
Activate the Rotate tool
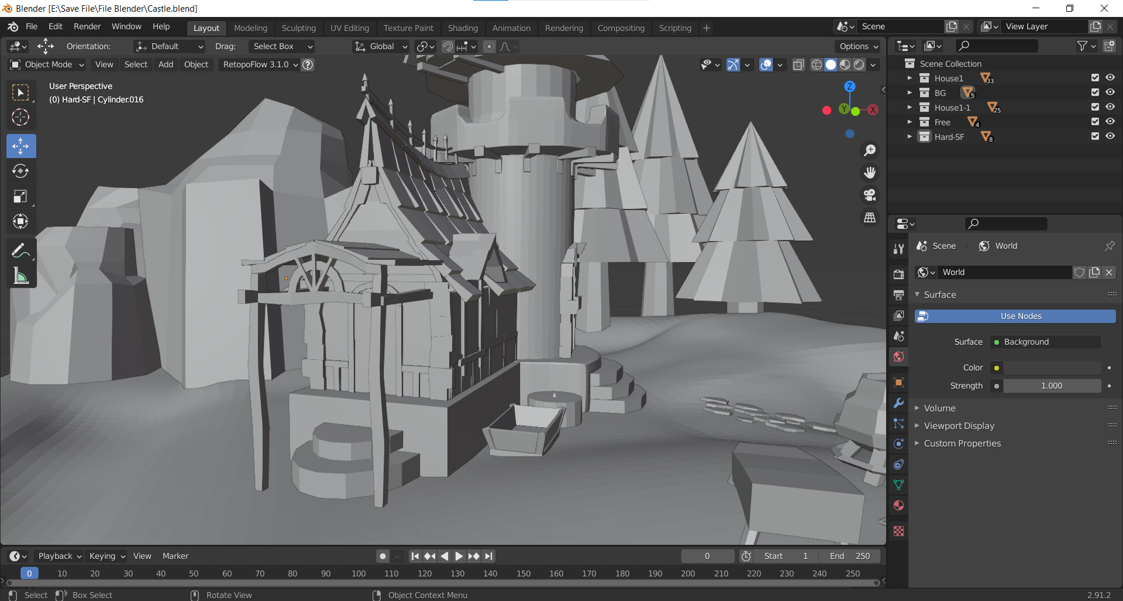coord(20,171)
